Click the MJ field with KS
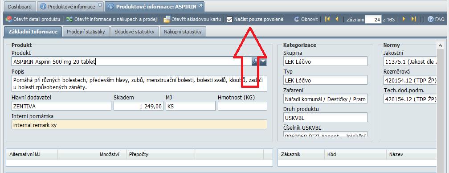This screenshot has height=173, width=449. [x=191, y=106]
